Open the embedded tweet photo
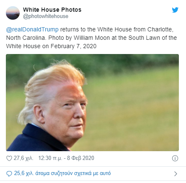 92,103
